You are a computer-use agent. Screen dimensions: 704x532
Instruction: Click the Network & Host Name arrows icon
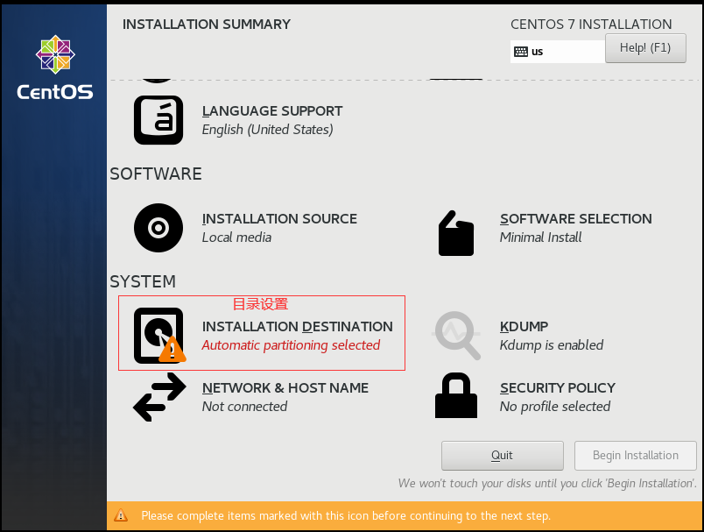159,397
